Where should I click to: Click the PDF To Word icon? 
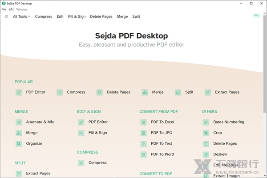[144, 154]
